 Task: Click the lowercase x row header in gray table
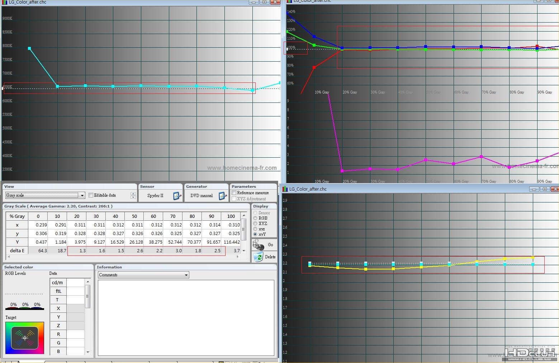pos(17,225)
